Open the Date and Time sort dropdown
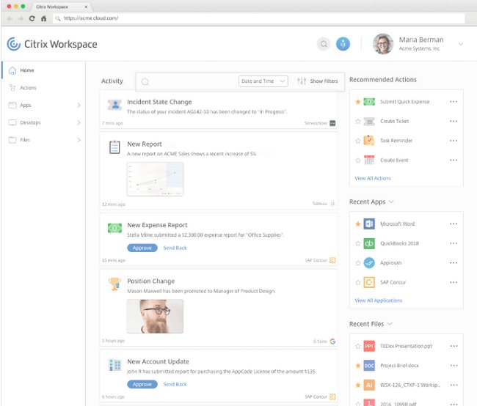The width and height of the screenshot is (477, 406). 263,81
